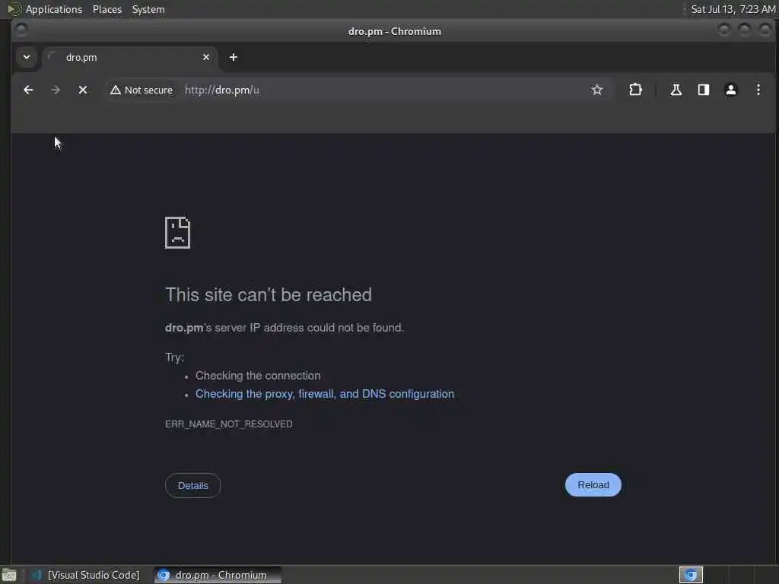Click the sad page error icon

177,233
